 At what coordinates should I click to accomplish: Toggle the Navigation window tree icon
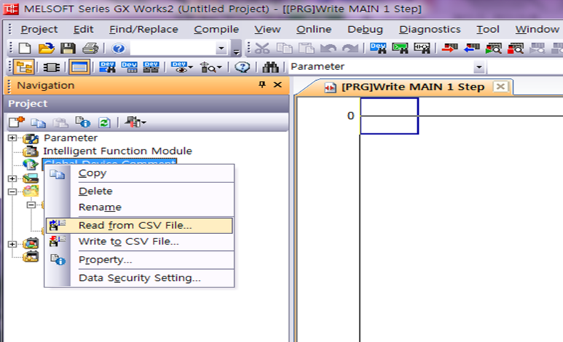pyautogui.click(x=25, y=67)
